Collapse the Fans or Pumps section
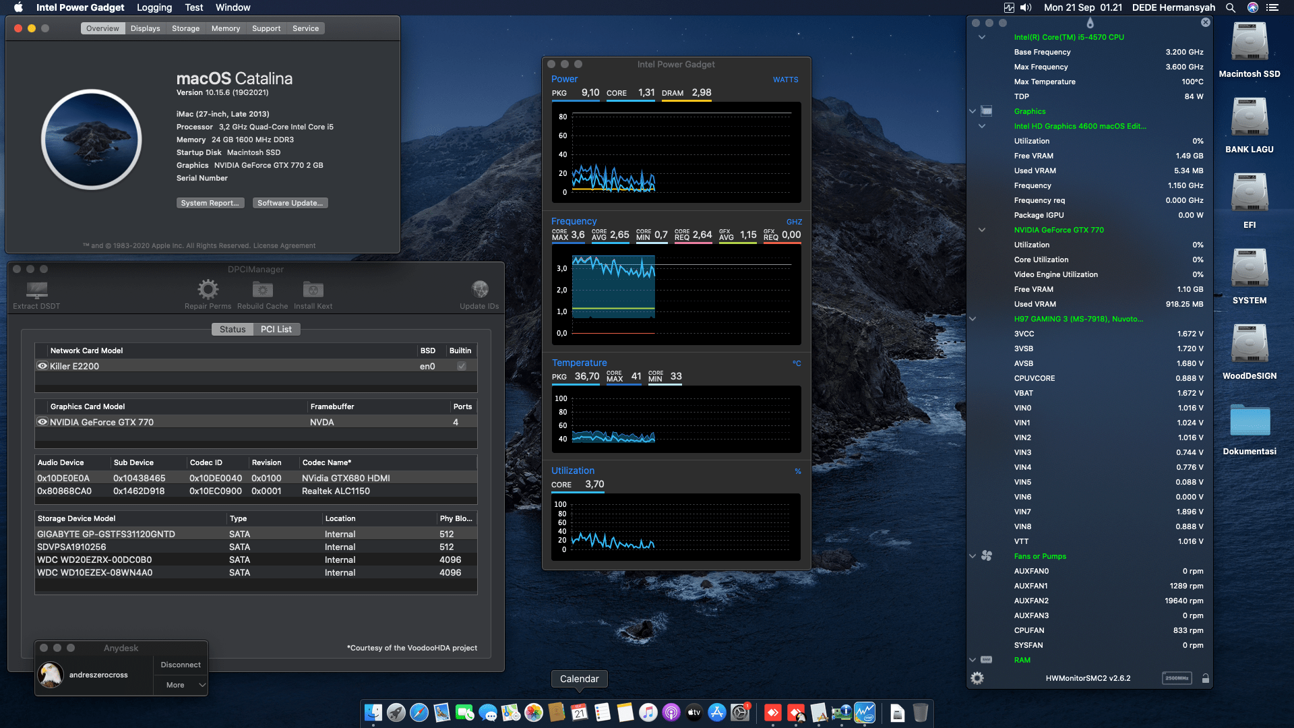 972,556
